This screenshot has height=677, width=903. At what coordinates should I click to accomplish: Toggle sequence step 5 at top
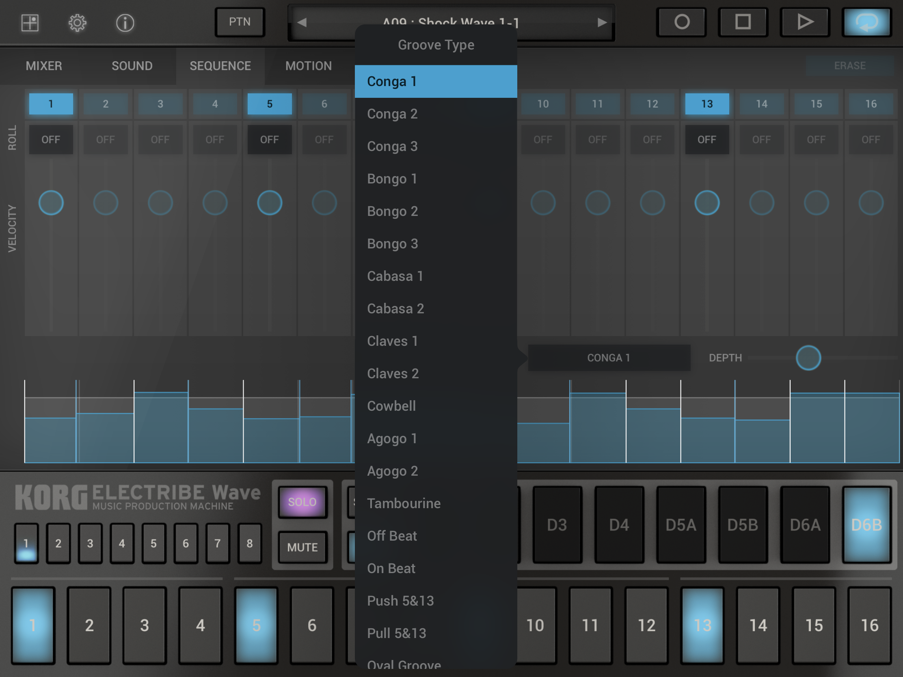click(270, 103)
